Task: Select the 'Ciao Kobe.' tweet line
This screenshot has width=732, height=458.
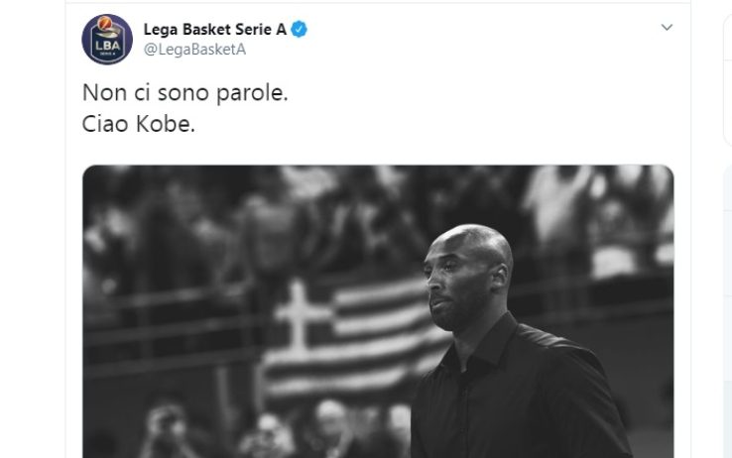Action: 138,124
